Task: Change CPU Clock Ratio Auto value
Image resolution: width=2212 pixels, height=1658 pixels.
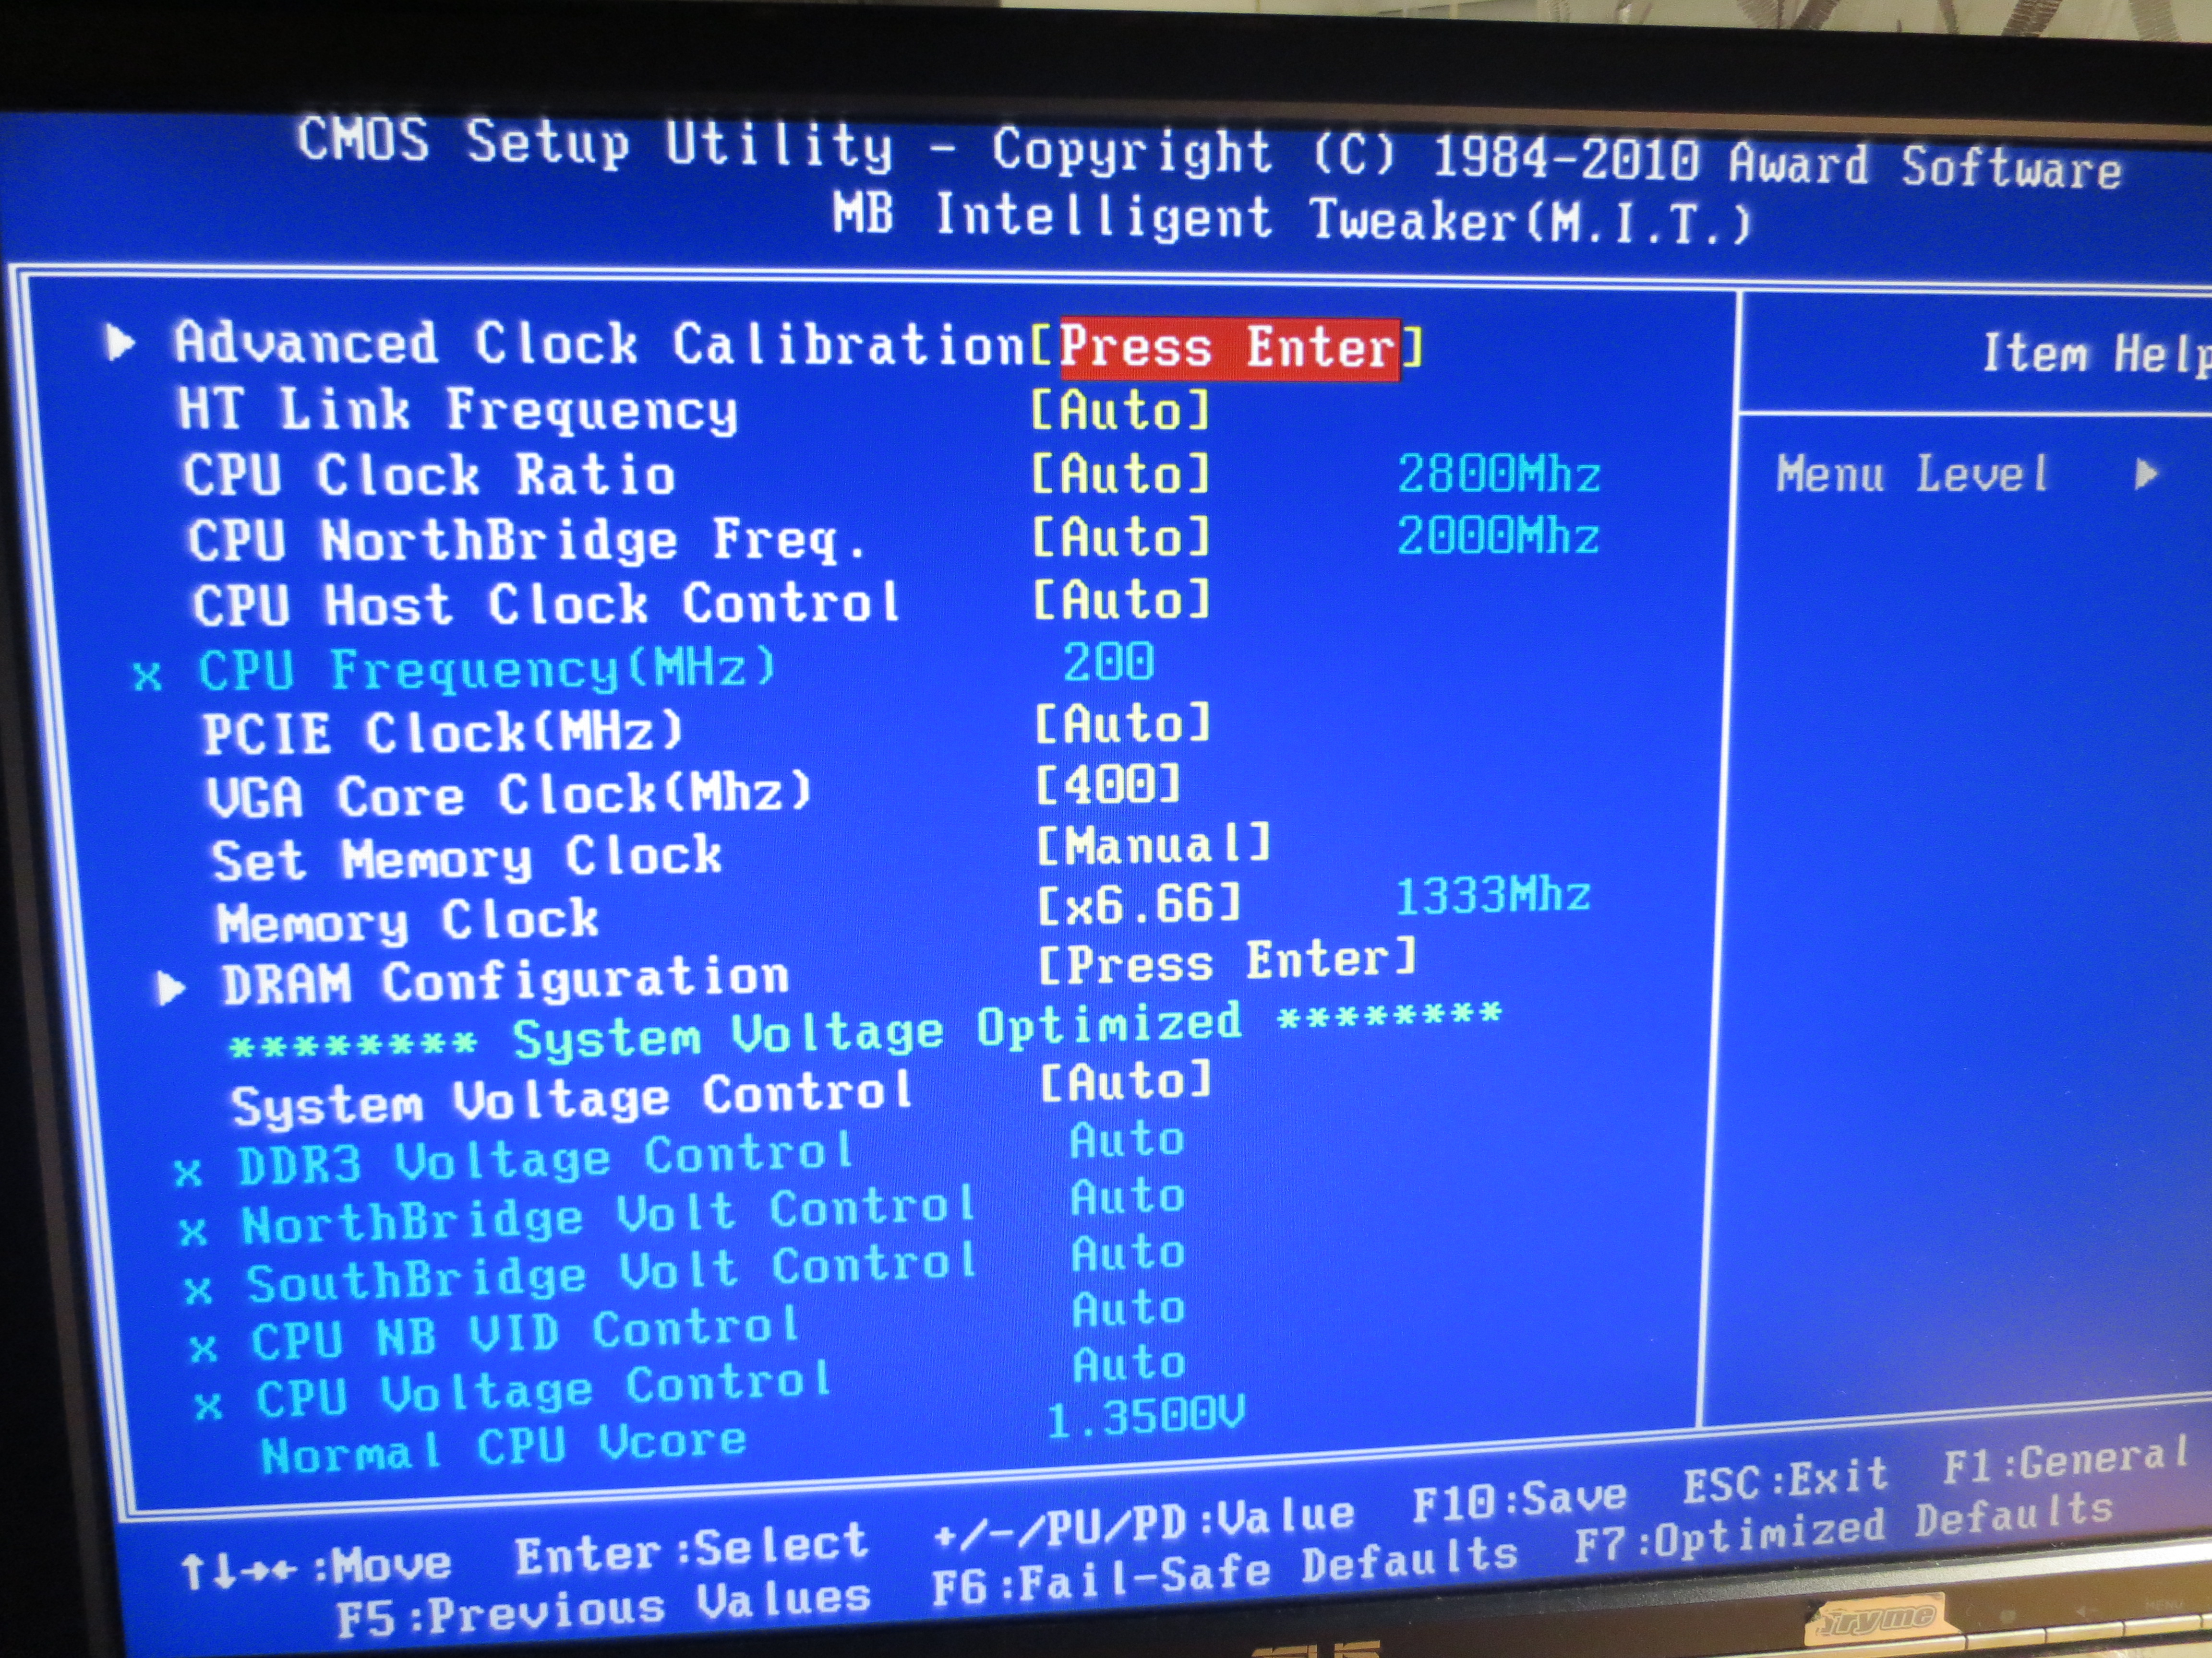Action: [1120, 473]
